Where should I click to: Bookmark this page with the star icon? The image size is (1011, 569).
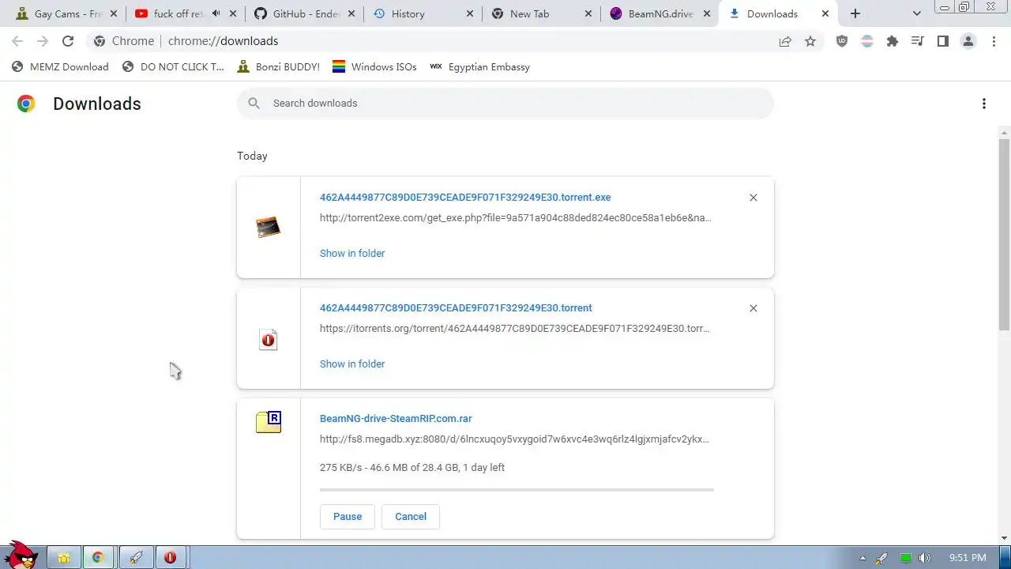[x=810, y=41]
